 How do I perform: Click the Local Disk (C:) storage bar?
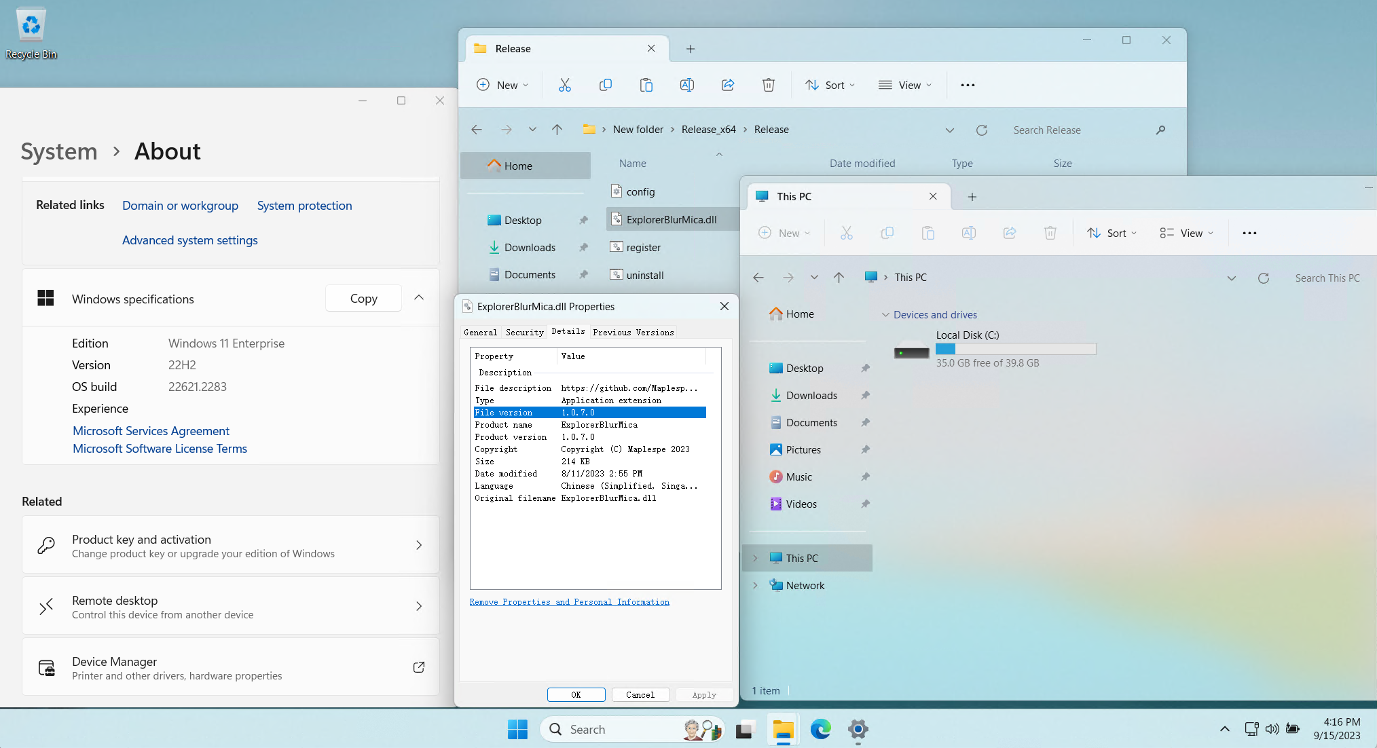coord(1015,349)
